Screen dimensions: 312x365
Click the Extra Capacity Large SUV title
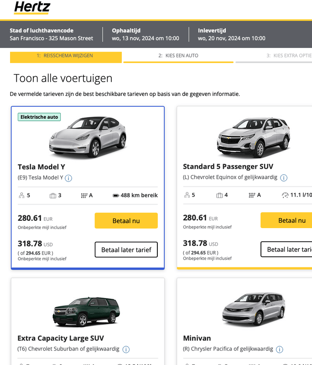[x=61, y=338]
